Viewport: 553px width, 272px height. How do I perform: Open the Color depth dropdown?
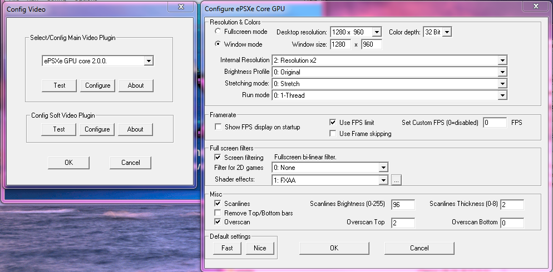(447, 32)
